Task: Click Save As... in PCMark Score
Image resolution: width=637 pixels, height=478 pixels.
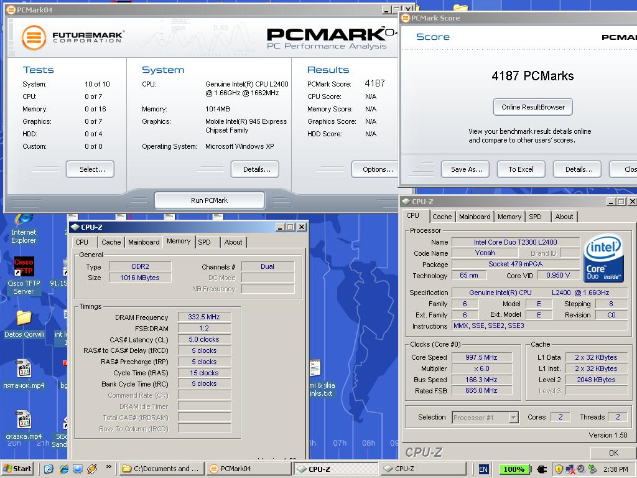Action: click(465, 169)
